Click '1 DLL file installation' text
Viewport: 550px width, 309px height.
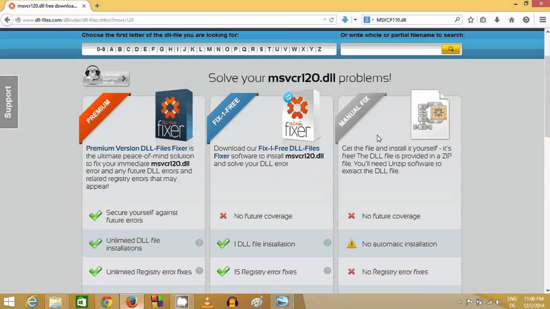(x=264, y=244)
